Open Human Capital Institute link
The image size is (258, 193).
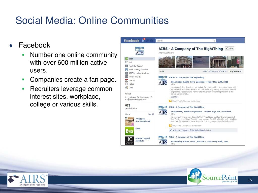click(143, 139)
